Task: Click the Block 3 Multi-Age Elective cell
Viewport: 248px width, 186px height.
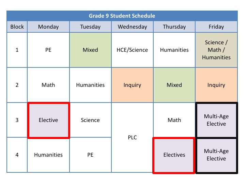Action: click(x=216, y=120)
